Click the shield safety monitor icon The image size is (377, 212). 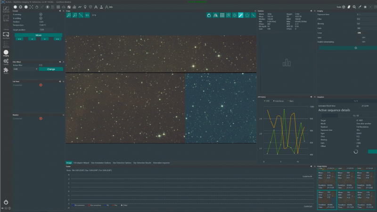click(x=90, y=7)
